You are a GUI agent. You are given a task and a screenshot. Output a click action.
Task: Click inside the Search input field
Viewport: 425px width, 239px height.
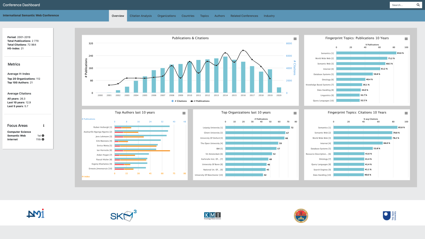click(403, 5)
